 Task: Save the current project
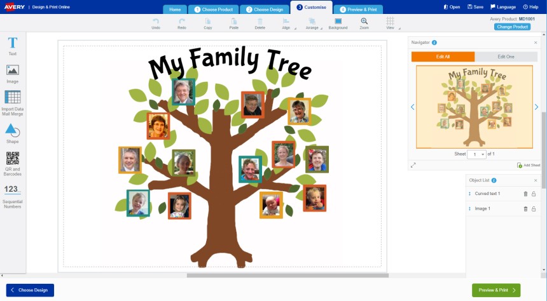click(476, 7)
